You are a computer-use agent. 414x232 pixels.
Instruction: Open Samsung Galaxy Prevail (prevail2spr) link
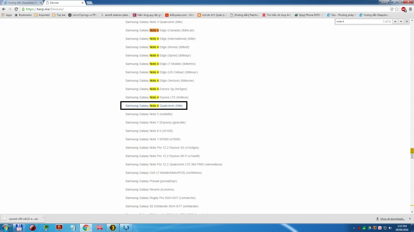click(x=151, y=181)
